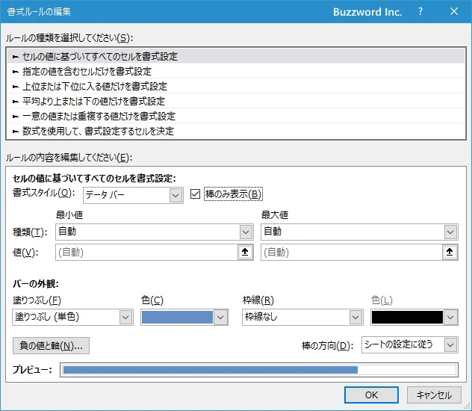This screenshot has height=411, width=472.
Task: Click the 最大値 value input field
Action: pos(352,252)
